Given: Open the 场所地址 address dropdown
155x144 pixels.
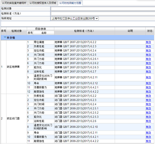Looking at the screenshot, I should (75, 18).
